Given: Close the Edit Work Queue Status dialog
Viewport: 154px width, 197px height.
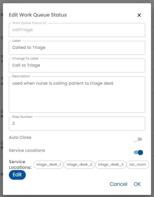Looking at the screenshot, I should (x=139, y=15).
